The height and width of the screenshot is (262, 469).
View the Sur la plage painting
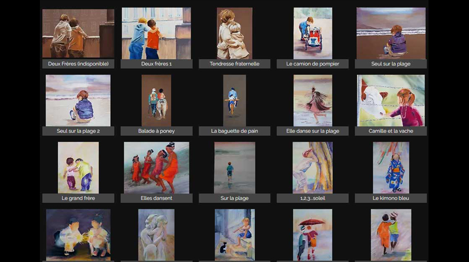point(235,167)
